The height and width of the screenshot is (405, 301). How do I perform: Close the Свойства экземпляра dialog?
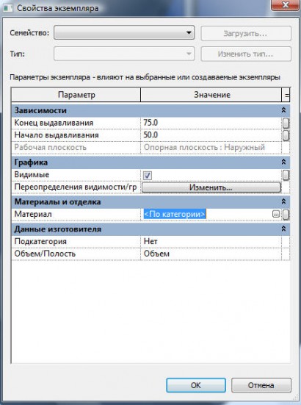[x=285, y=5]
